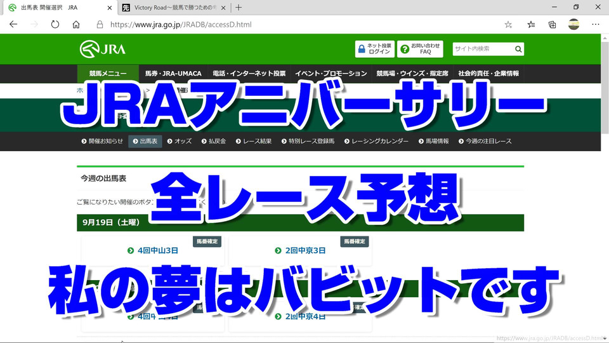Select 2回中京4日 race card
609x343 pixels.
pyautogui.click(x=300, y=316)
